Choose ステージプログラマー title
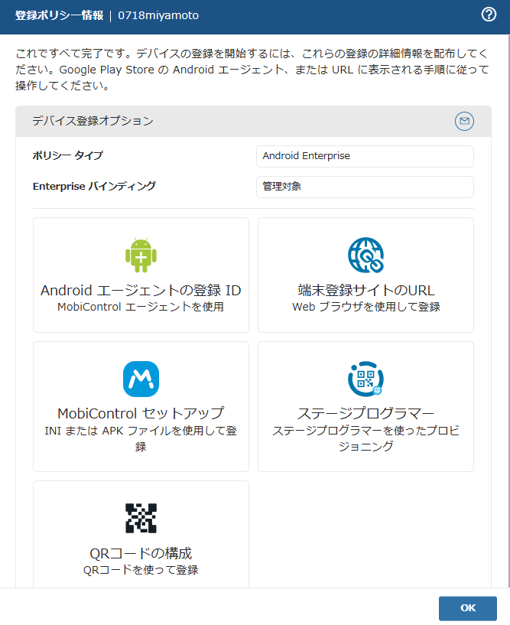The width and height of the screenshot is (510, 625). [365, 413]
